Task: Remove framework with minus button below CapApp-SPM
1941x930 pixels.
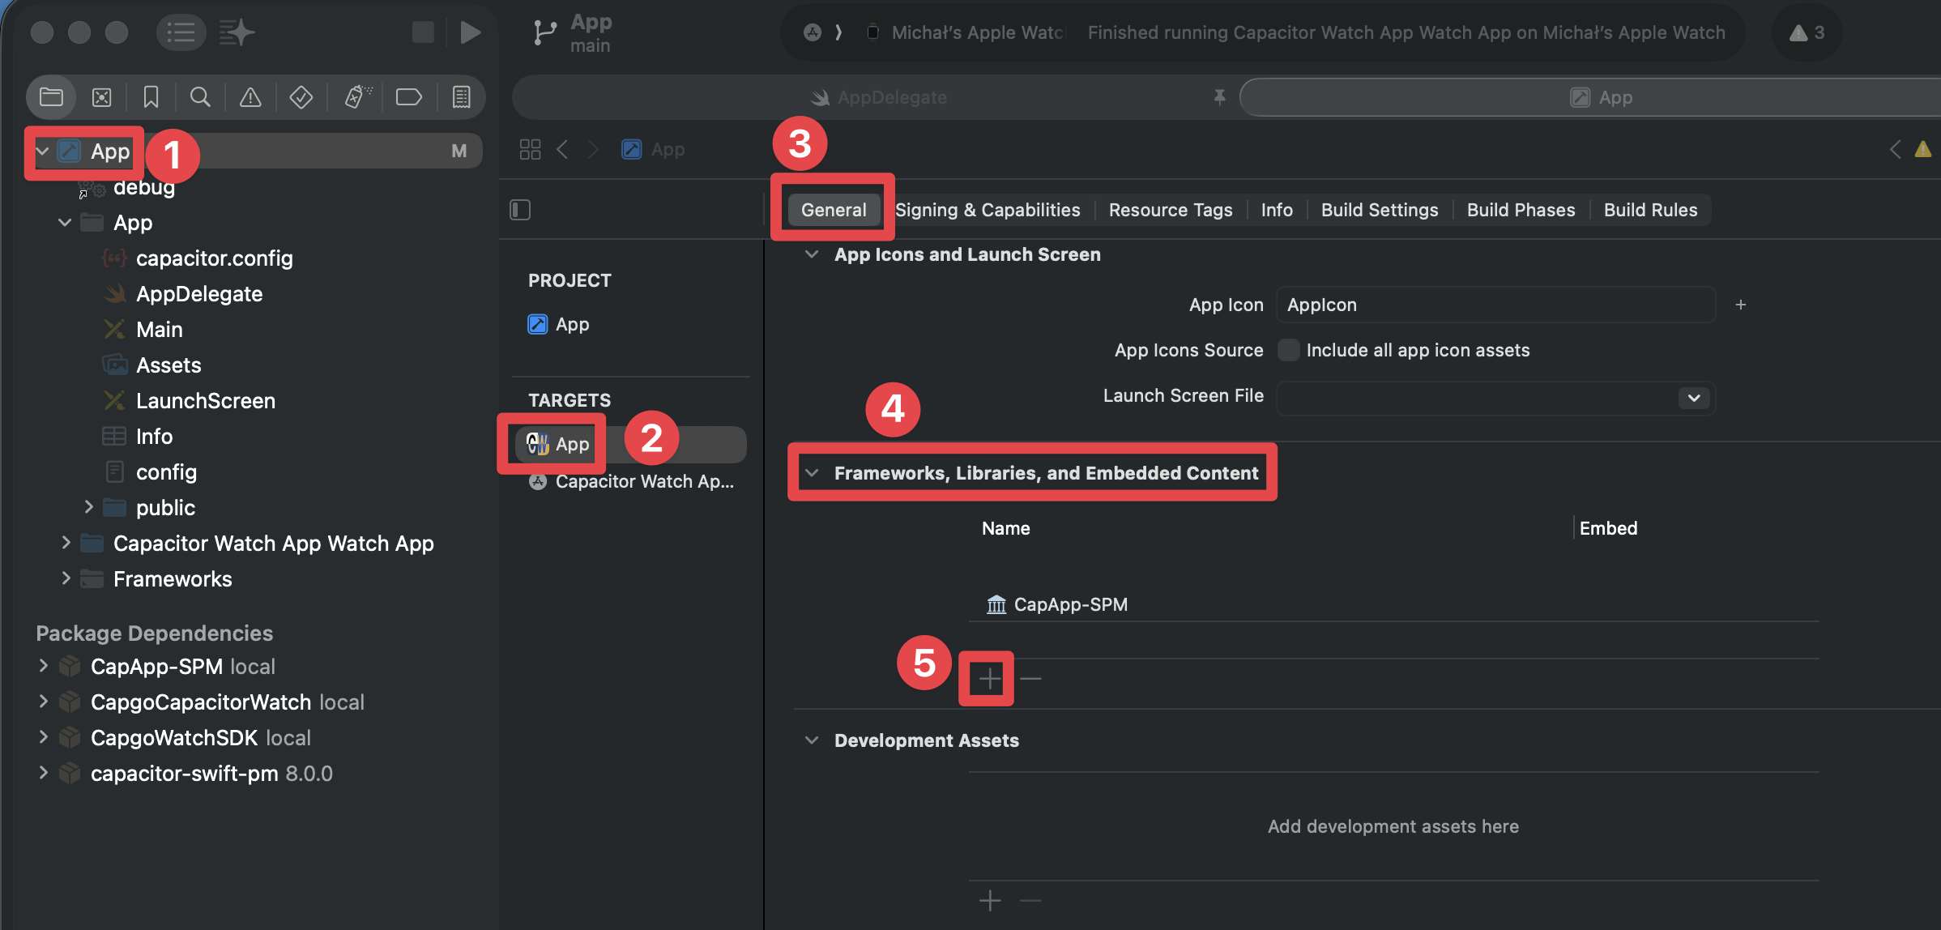Action: coord(1030,678)
